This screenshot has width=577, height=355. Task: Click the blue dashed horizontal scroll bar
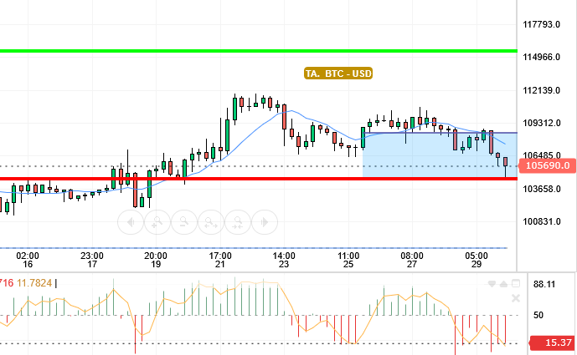(x=254, y=248)
